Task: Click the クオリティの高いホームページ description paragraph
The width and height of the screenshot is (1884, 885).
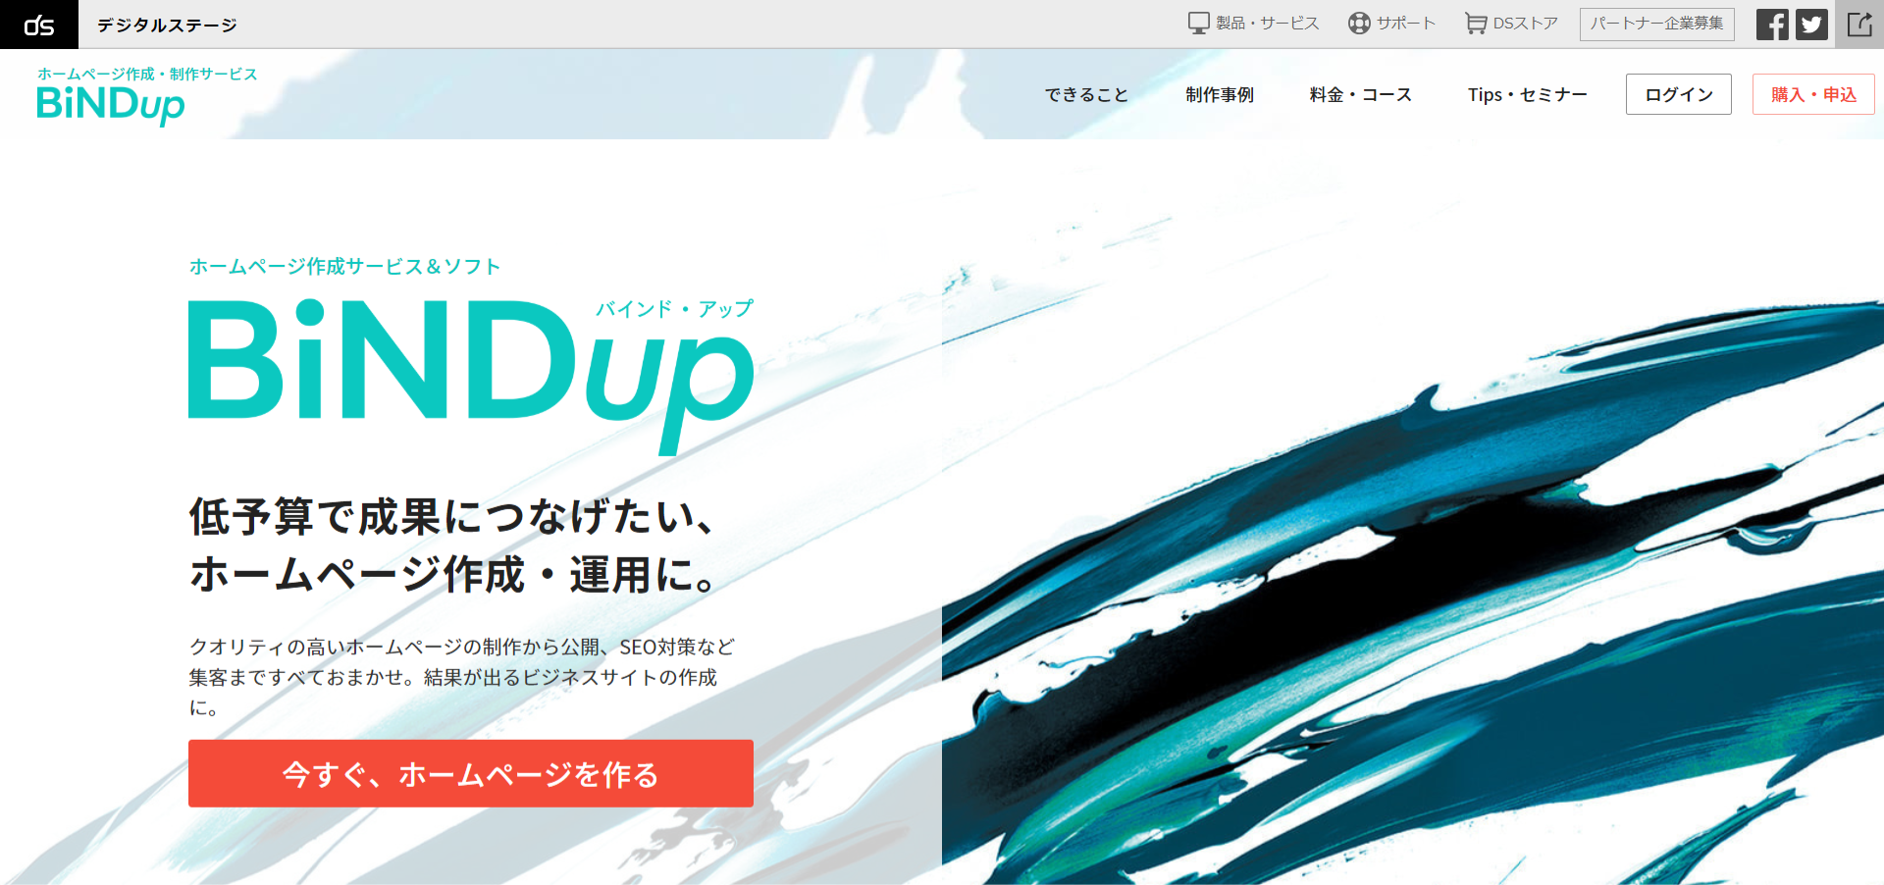Action: pos(461,677)
